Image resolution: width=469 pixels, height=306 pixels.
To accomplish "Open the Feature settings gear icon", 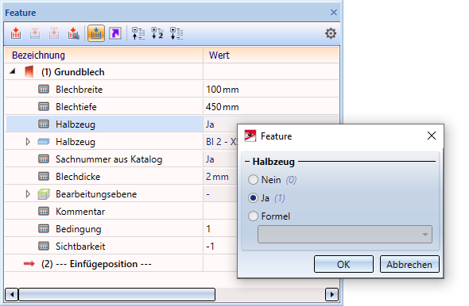I will point(331,33).
